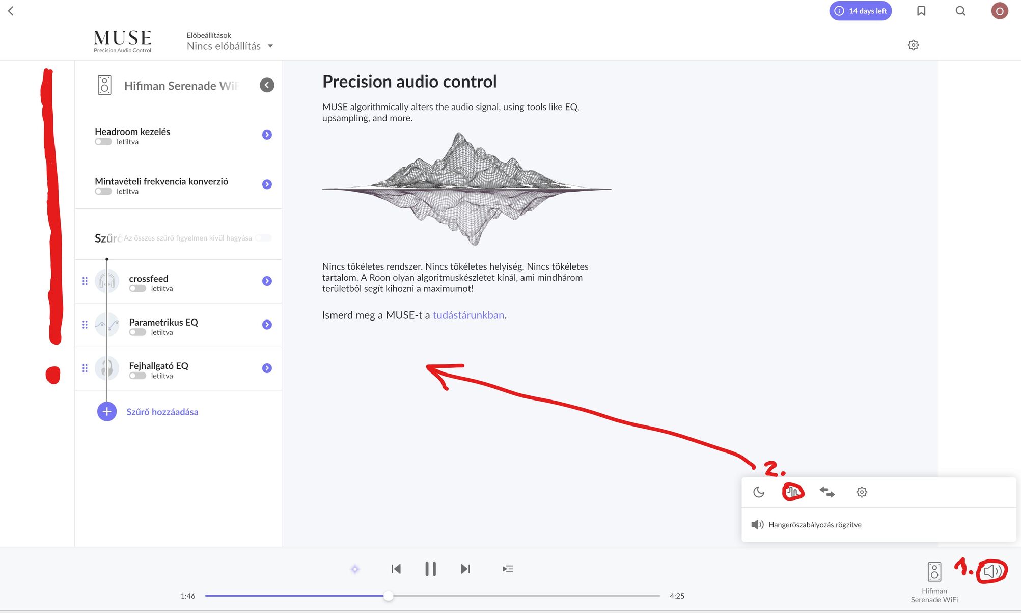Click the transfer zone arrows icon
Image resolution: width=1021 pixels, height=613 pixels.
click(827, 492)
